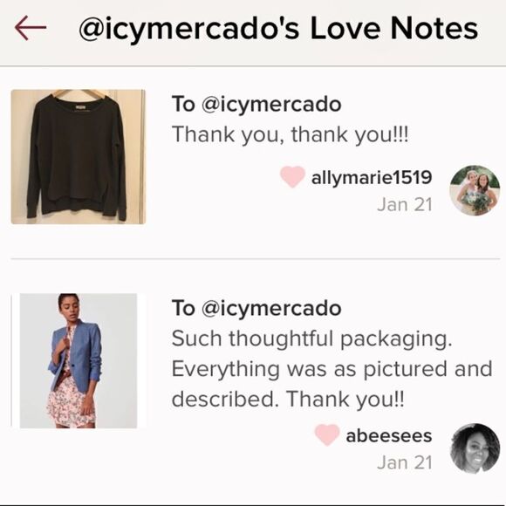Open the blue blazer listing thumbnail

point(79,361)
